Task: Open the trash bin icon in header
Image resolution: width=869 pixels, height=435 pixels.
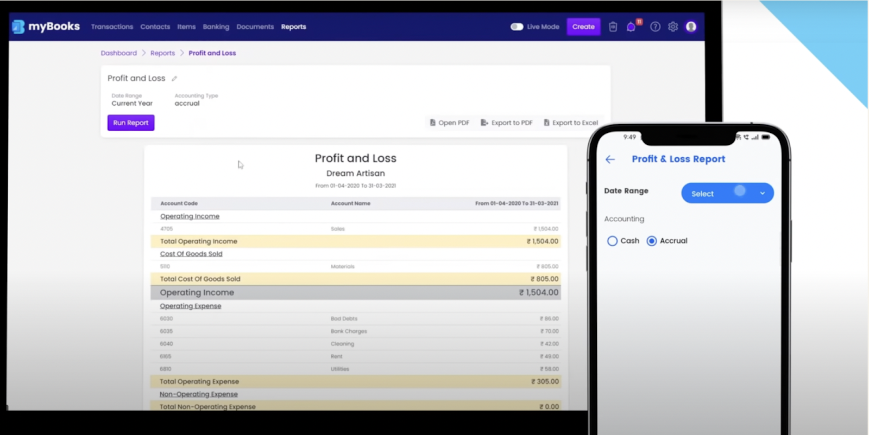Action: pos(613,27)
